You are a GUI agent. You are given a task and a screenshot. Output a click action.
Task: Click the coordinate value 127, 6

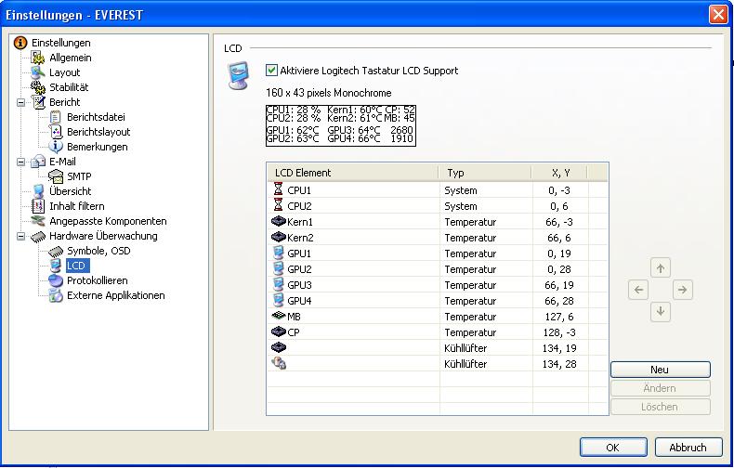[x=559, y=317]
